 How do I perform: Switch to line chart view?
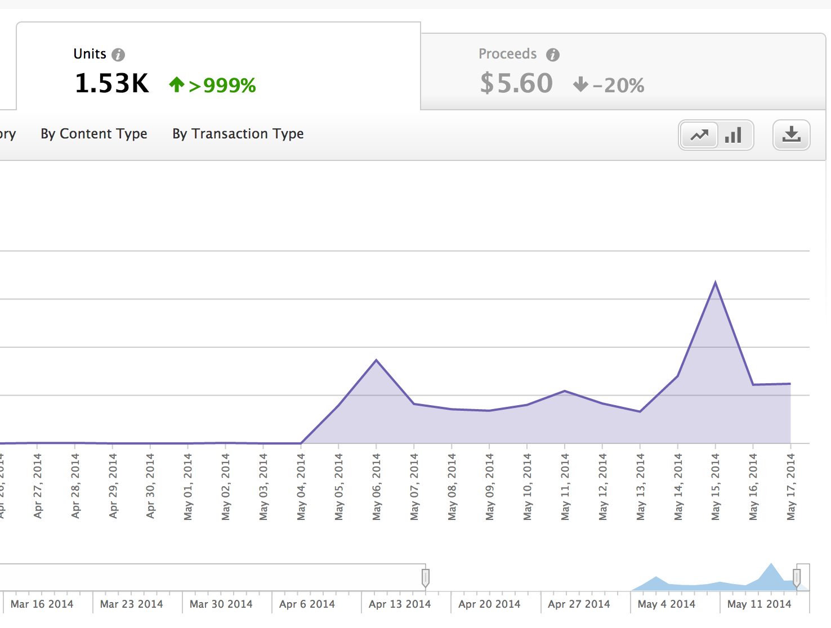pyautogui.click(x=699, y=135)
